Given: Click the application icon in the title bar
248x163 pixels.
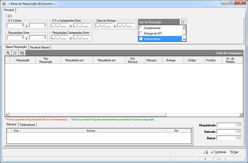Looking at the screenshot, I should click(4, 4).
